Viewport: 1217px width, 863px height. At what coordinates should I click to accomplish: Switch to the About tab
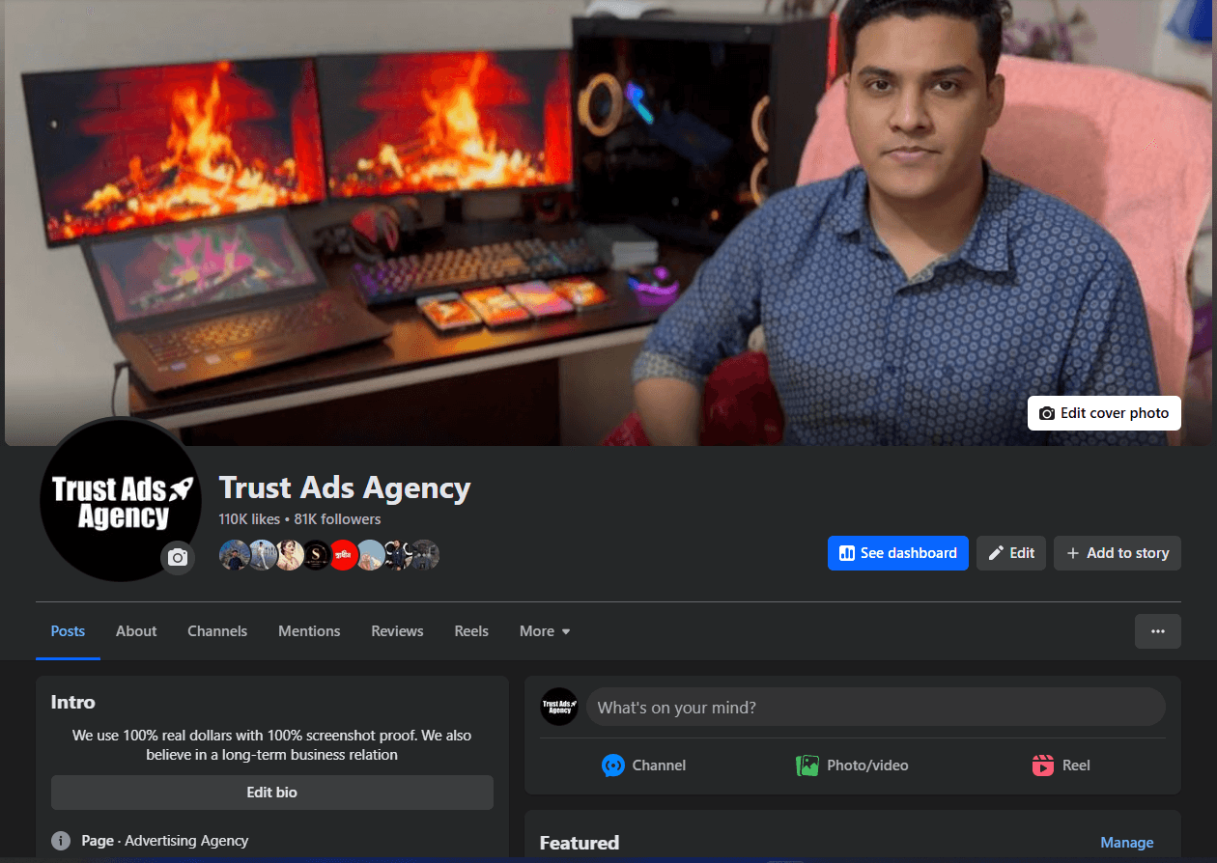coord(136,631)
